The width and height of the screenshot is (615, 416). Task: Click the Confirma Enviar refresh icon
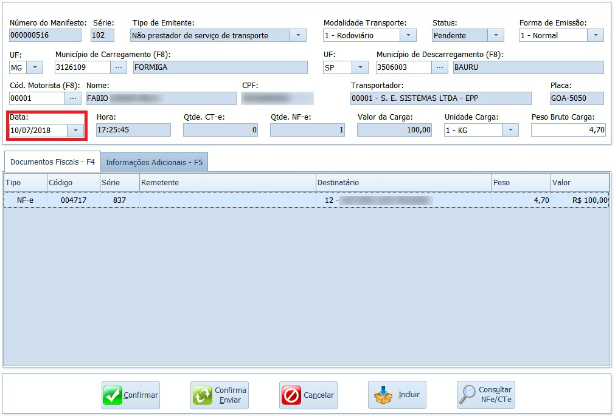(x=202, y=395)
